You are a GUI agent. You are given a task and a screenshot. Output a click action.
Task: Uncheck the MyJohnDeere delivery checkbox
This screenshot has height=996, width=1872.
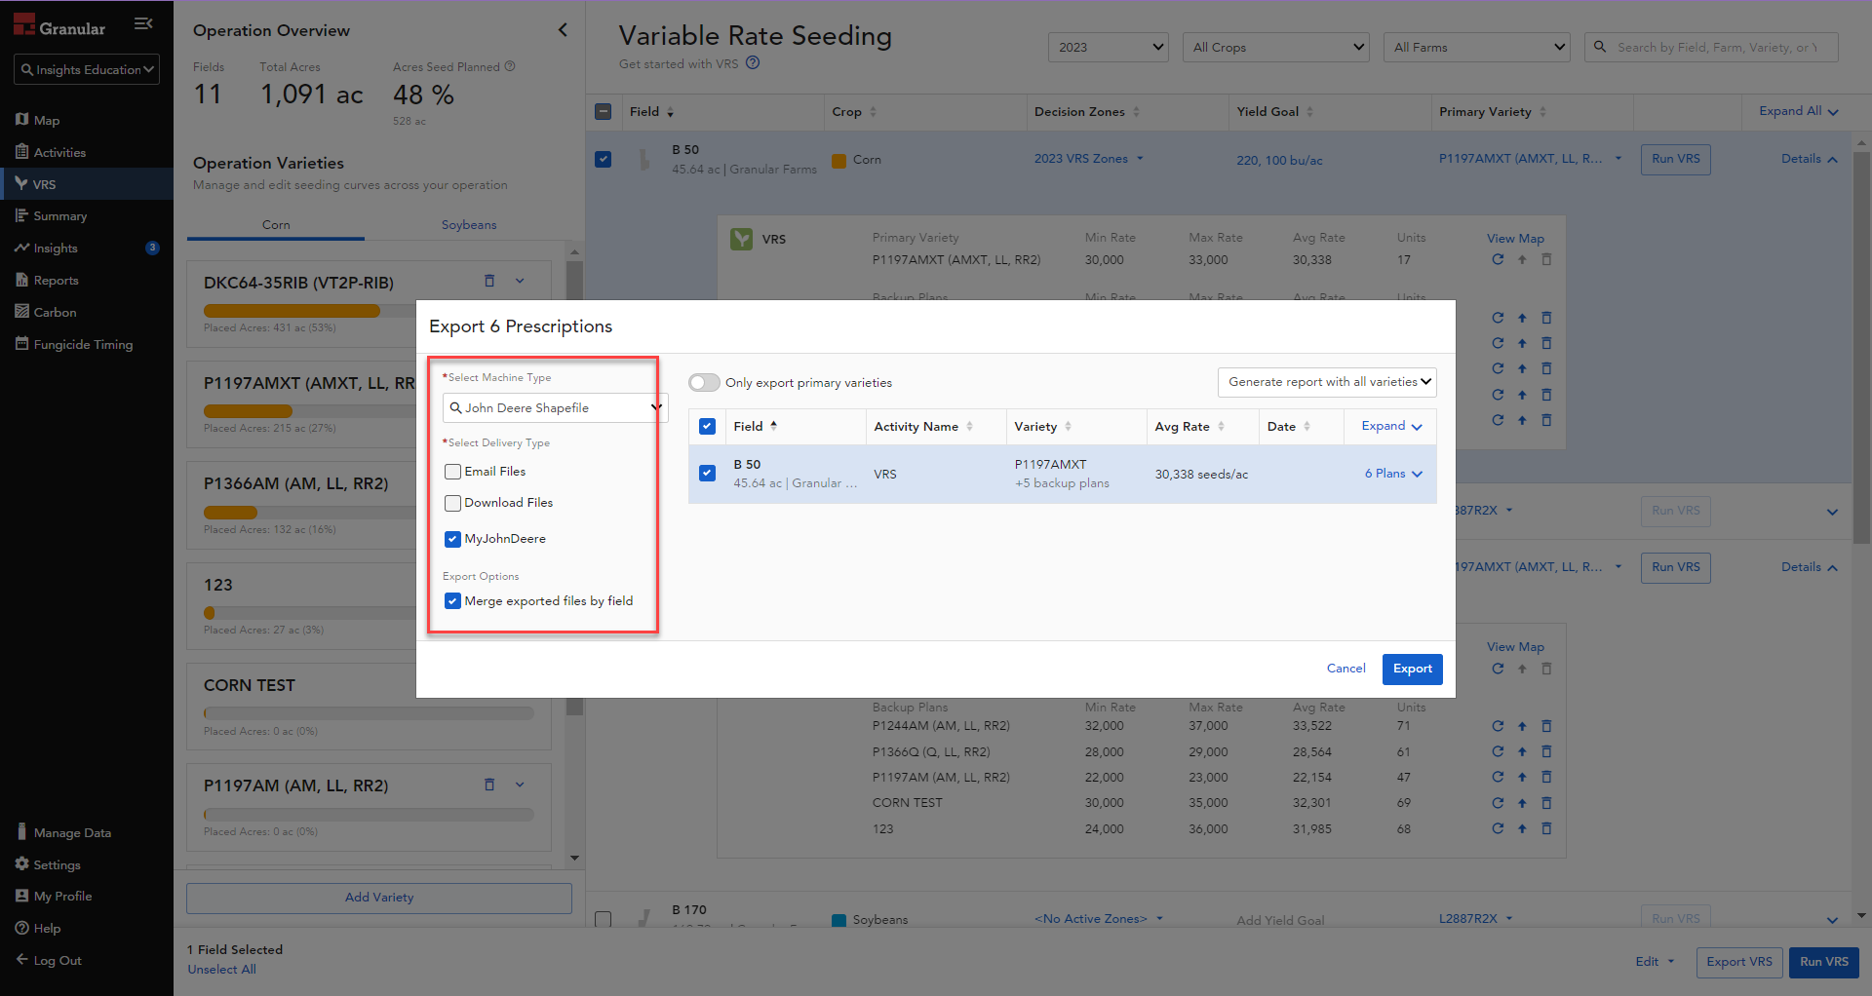click(x=453, y=539)
